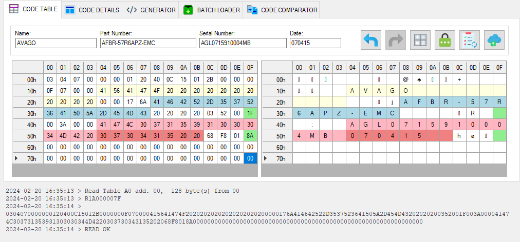The image size is (520, 242).
Task: Click row header 60h in the hex table
Action: click(28, 147)
